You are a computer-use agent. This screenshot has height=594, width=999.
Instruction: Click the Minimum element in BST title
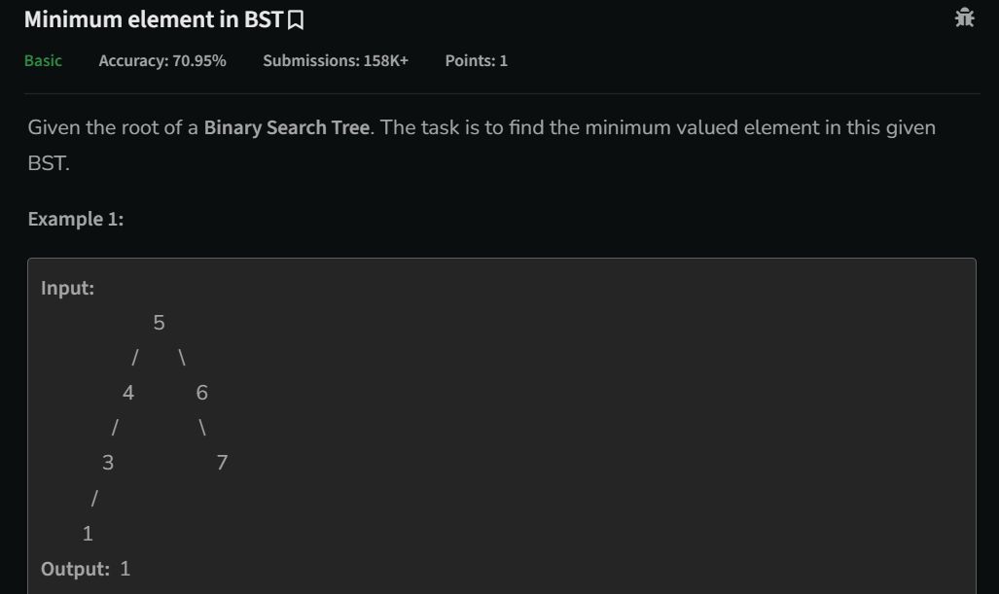click(154, 19)
